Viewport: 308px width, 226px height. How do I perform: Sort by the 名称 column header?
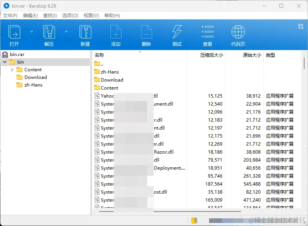99,55
